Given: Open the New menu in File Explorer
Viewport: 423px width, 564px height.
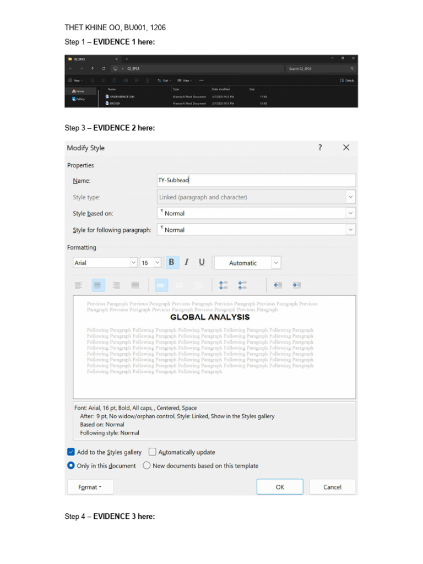Looking at the screenshot, I should pos(75,80).
